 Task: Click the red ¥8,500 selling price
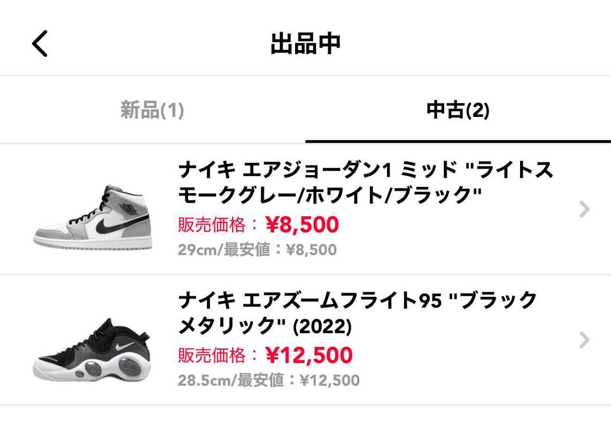point(302,224)
